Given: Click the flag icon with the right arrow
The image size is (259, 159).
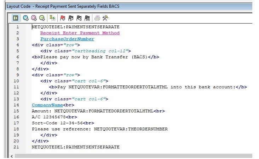Looking at the screenshot, I should pos(71,18).
